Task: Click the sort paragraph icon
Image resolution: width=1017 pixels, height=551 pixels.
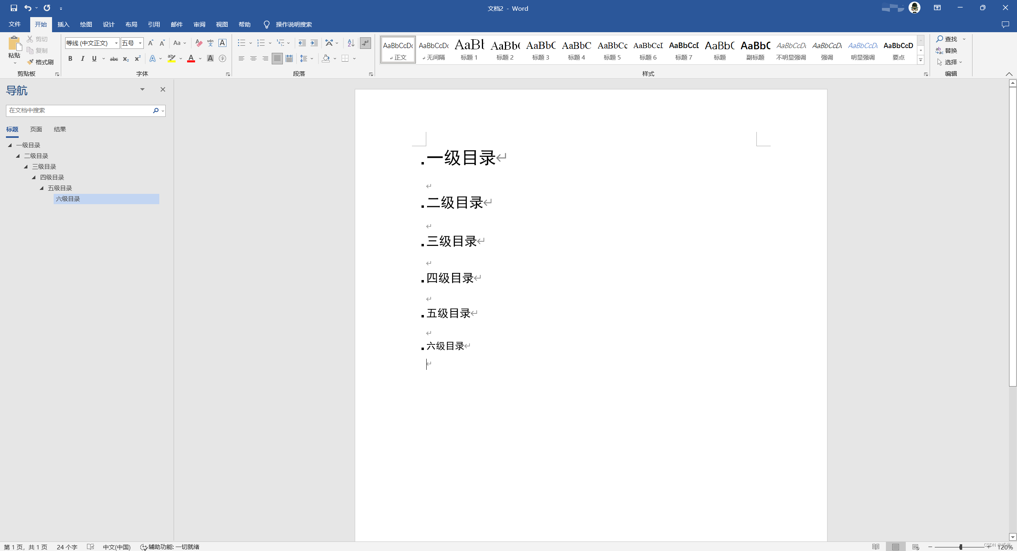Action: click(350, 43)
